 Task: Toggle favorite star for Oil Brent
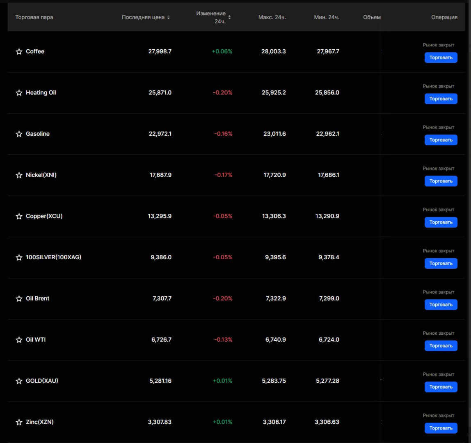19,299
